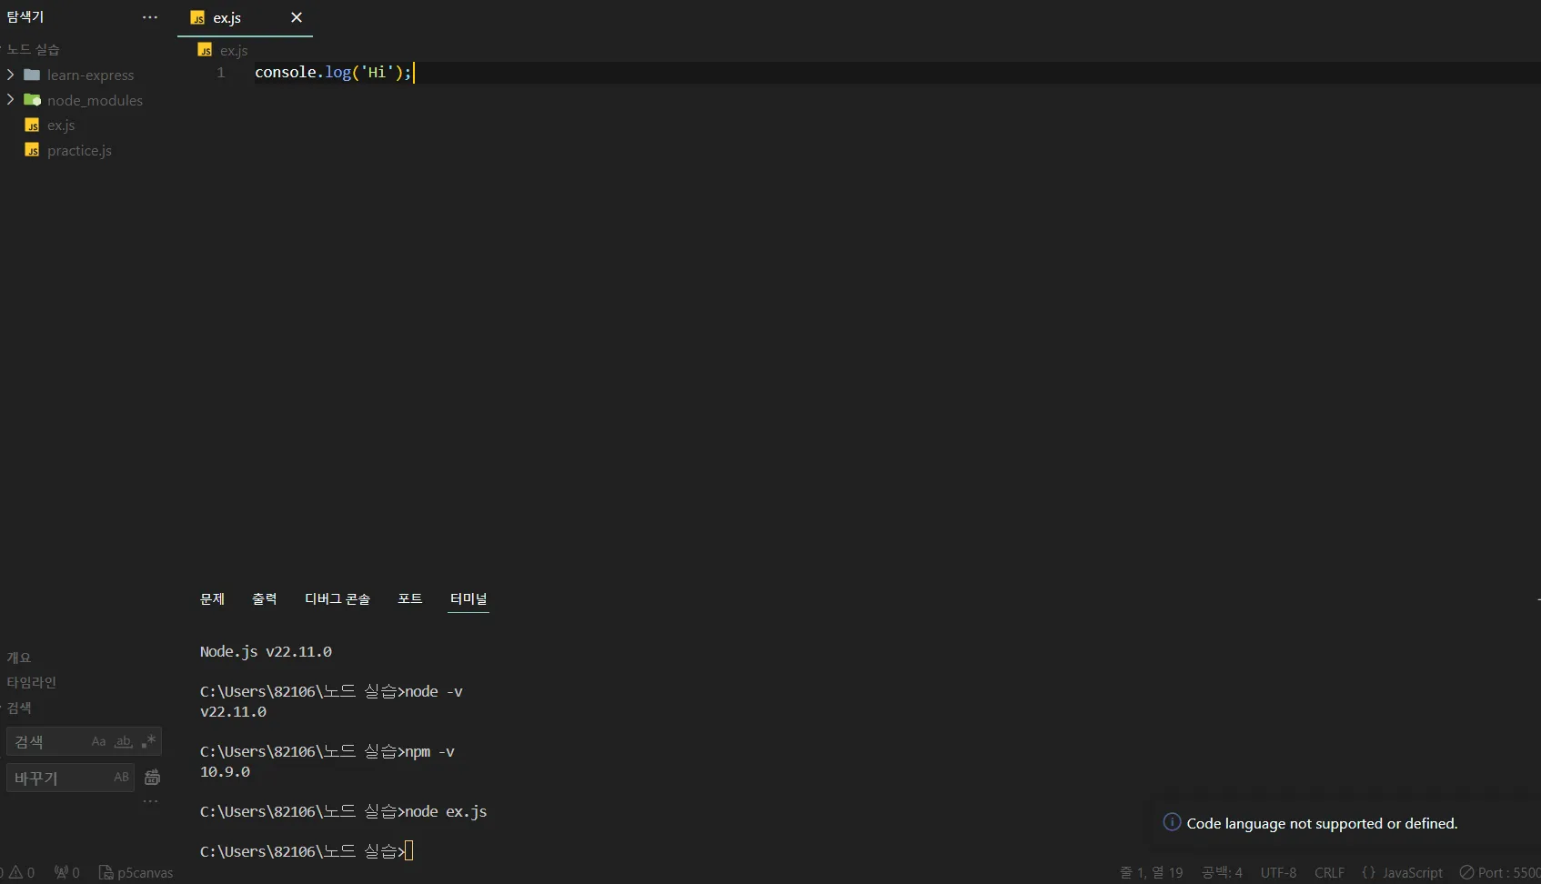Viewport: 1541px width, 884px height.
Task: Collapse the 노드 실습 workspace section
Action: [x=34, y=49]
